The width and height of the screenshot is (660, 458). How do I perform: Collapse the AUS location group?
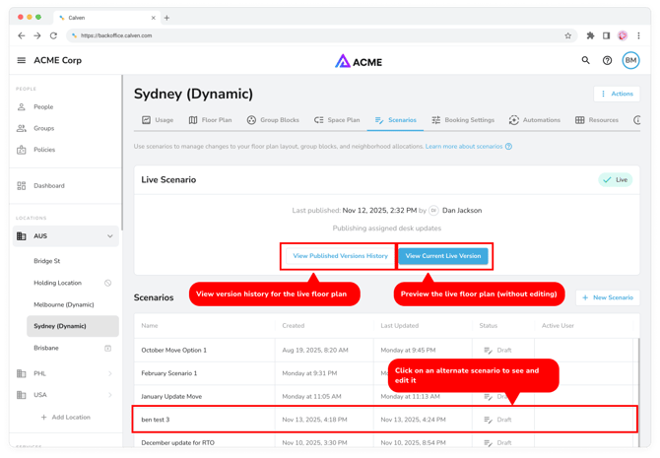coord(109,236)
